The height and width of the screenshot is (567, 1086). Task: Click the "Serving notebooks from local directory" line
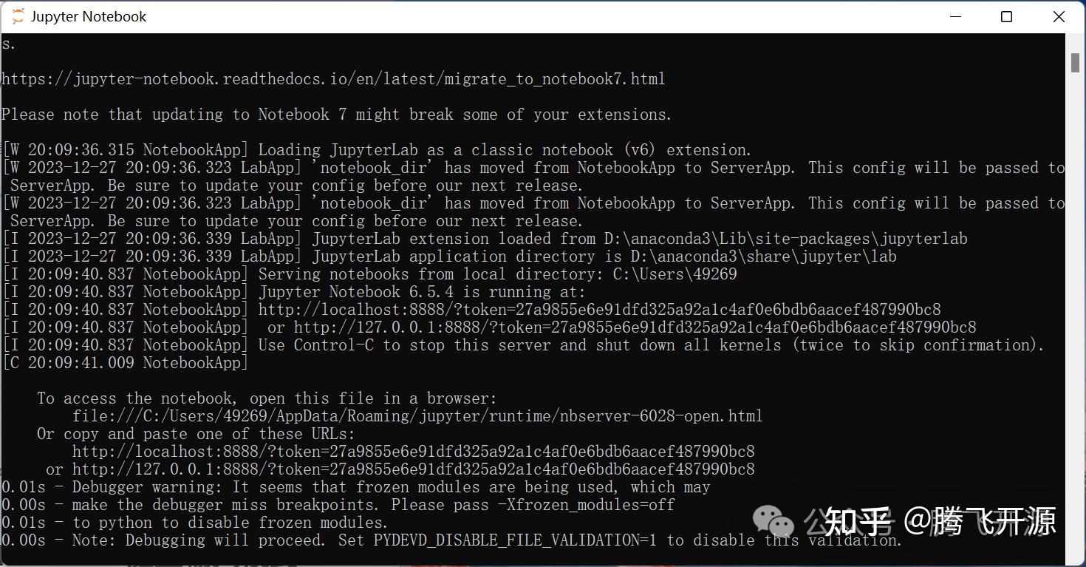(497, 274)
